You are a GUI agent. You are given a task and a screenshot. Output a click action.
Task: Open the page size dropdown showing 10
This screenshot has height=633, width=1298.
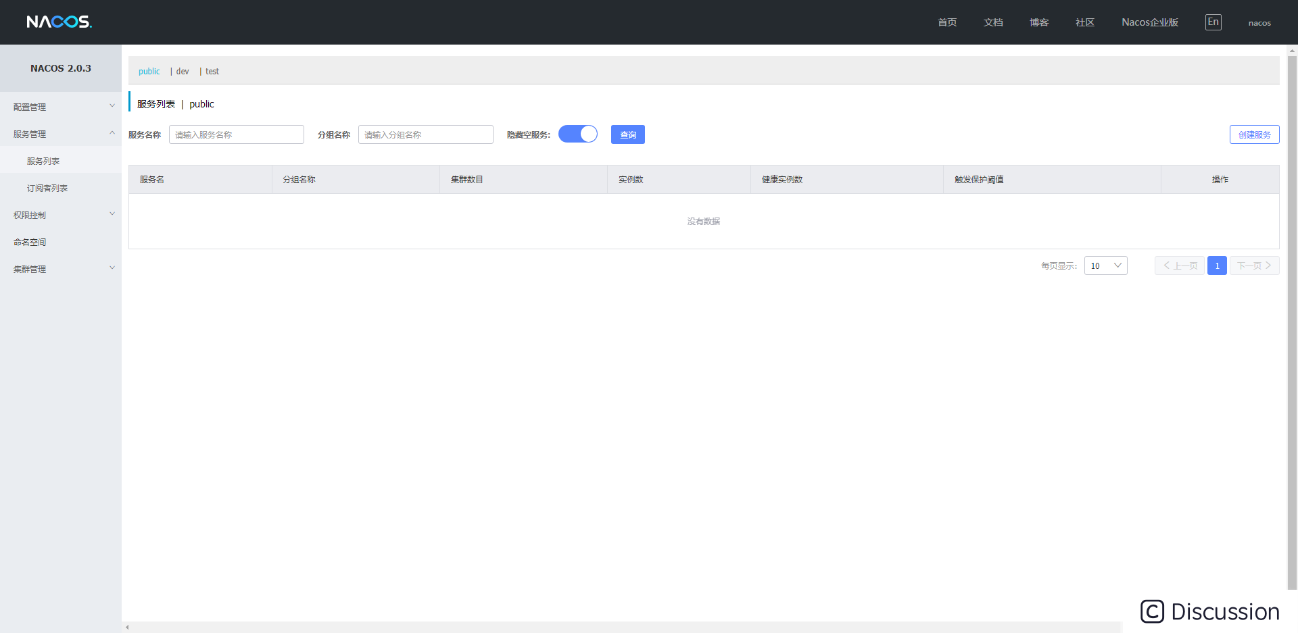1106,265
